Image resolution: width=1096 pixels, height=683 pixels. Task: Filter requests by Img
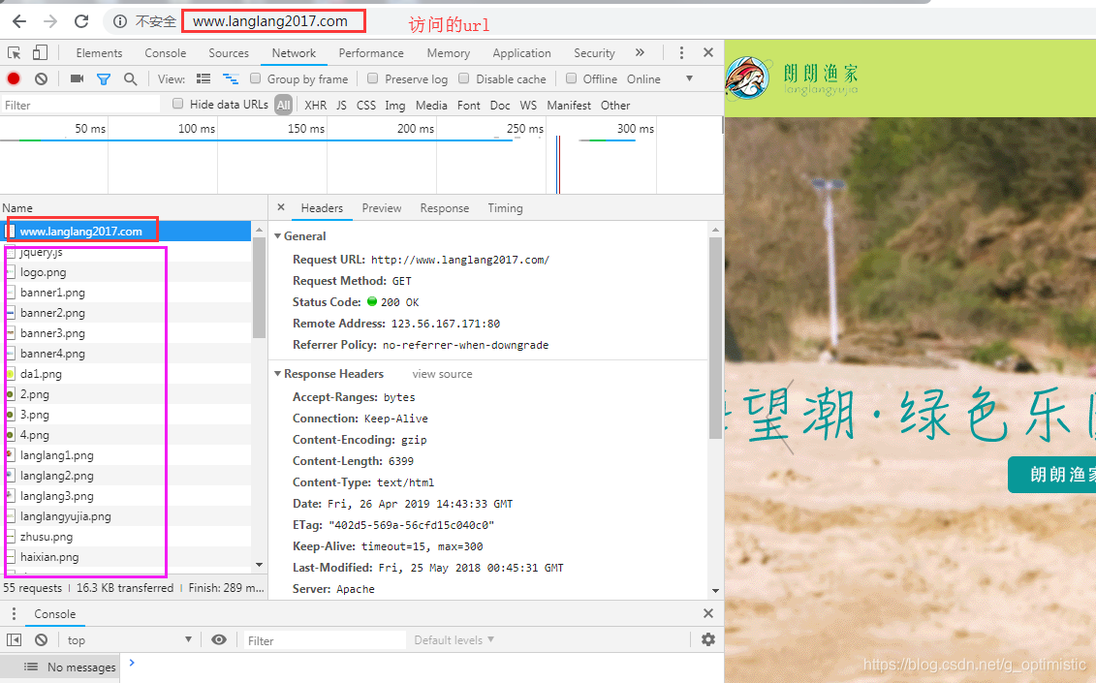[395, 105]
